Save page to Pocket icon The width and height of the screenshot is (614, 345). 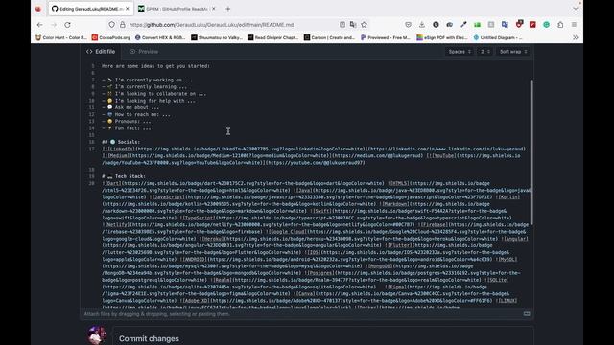(x=408, y=25)
